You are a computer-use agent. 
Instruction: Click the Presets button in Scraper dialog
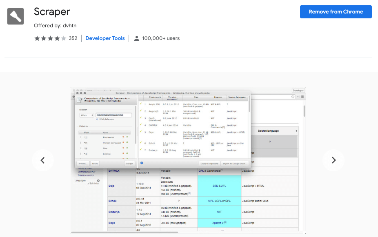pos(83,164)
